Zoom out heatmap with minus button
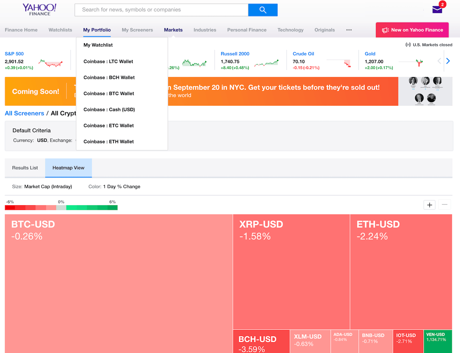Viewport: 460px width, 353px height. pos(445,205)
